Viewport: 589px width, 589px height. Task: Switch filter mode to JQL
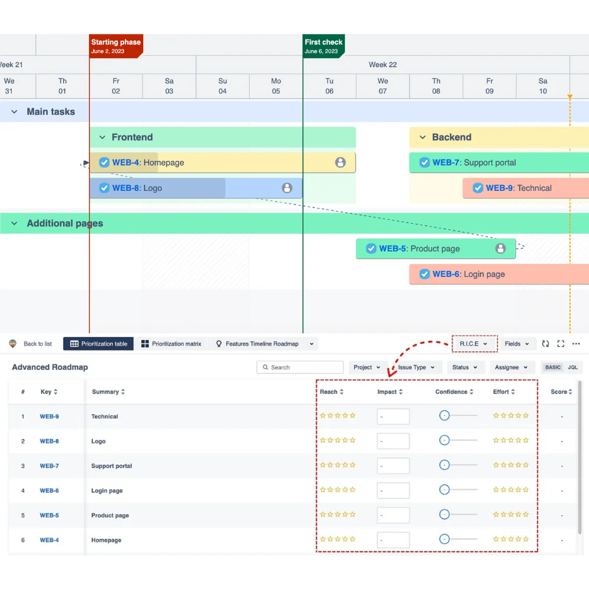573,367
